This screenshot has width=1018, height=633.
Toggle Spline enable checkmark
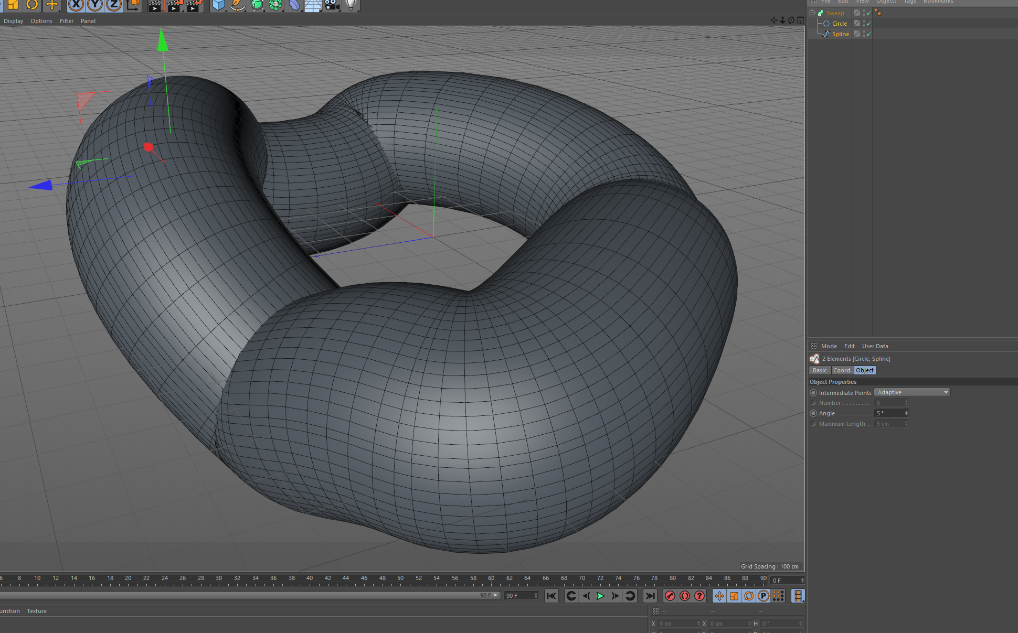tap(869, 34)
